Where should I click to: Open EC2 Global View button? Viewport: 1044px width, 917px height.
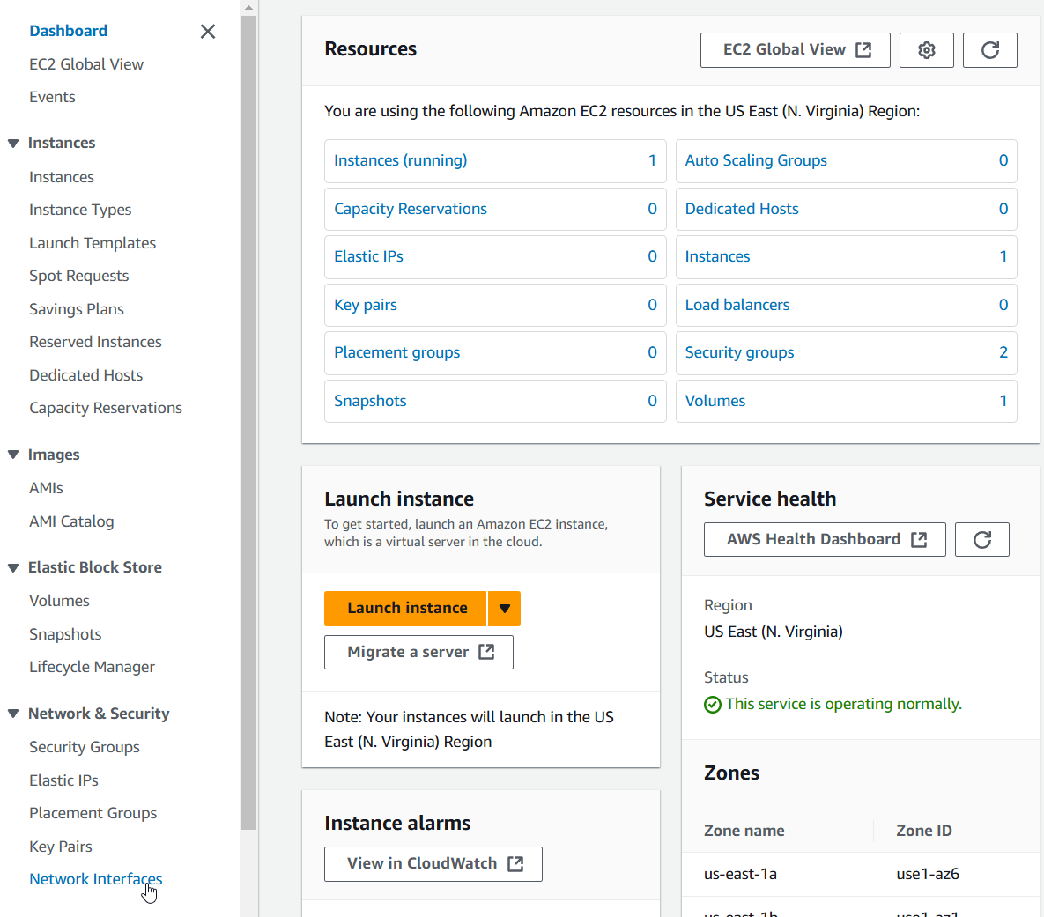point(795,50)
